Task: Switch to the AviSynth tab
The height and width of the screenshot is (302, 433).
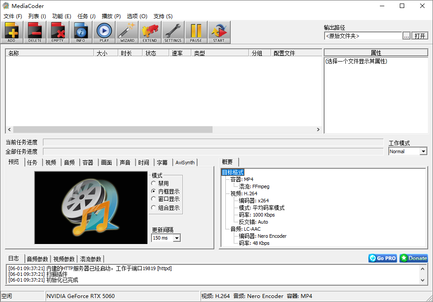Action: click(x=185, y=163)
